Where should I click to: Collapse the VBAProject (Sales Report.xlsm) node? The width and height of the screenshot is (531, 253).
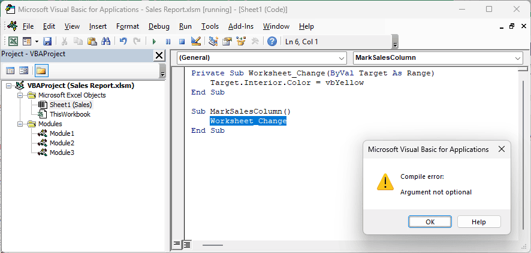coord(9,86)
